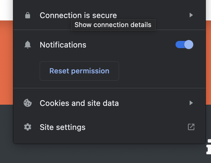Open the "Cookies and site data" entry
The height and width of the screenshot is (163, 211).
click(79, 103)
